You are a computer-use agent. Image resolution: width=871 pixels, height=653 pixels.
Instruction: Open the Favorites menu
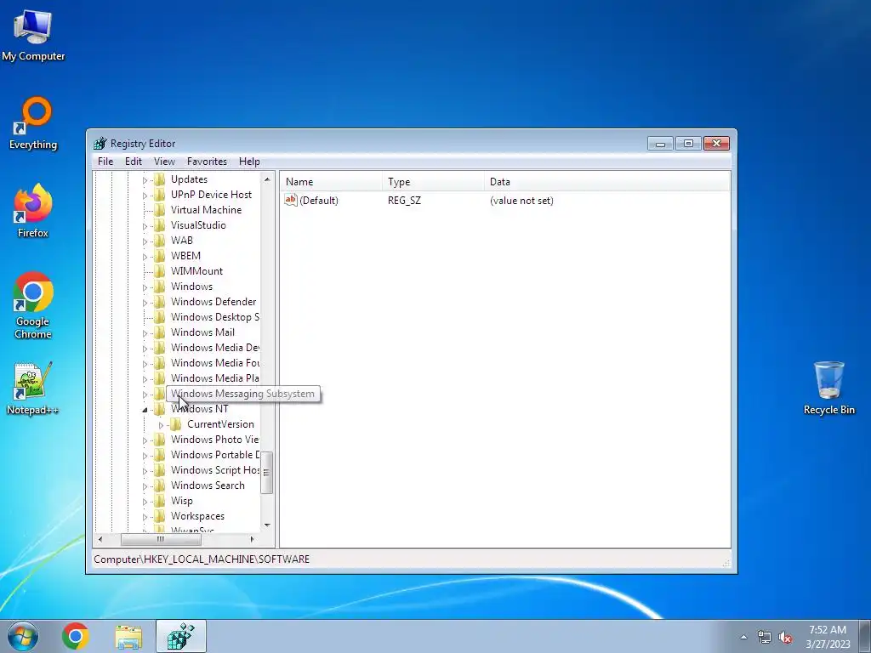(207, 162)
